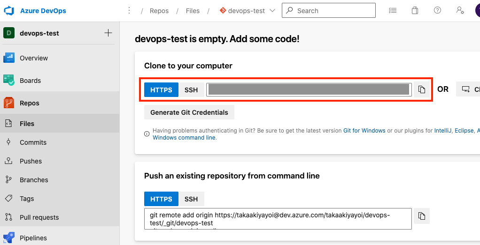
Task: Select HTTPS in Clone to your computer
Action: click(x=161, y=90)
